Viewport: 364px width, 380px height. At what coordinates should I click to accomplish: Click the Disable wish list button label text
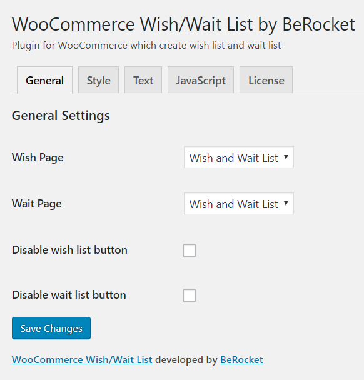tap(69, 250)
